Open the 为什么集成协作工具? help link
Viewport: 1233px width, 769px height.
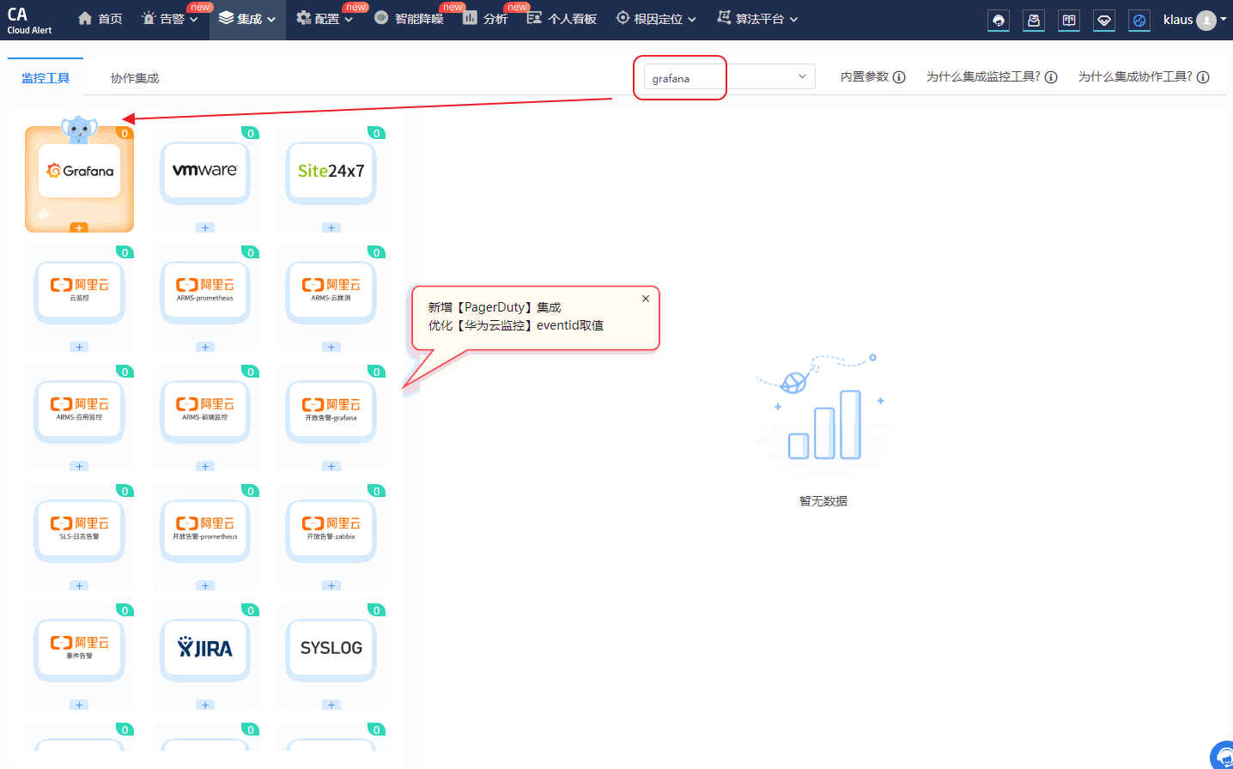coord(1144,77)
